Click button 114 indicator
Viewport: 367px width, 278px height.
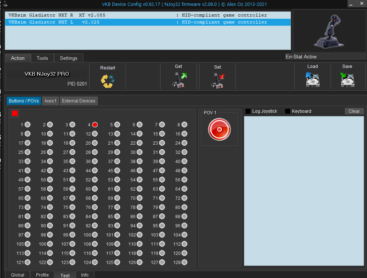tap(50, 253)
